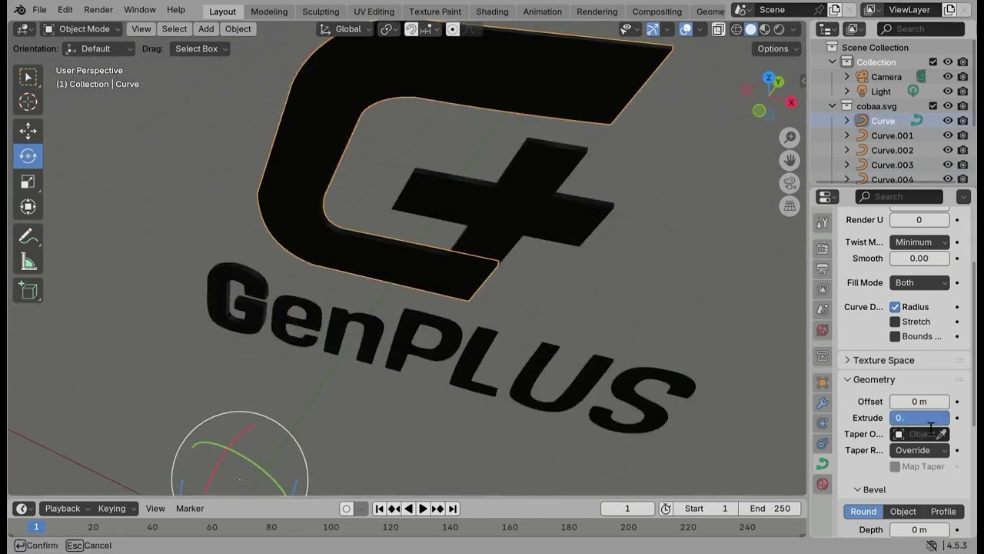Open the Render properties tab
The height and width of the screenshot is (554, 984).
coord(823,249)
